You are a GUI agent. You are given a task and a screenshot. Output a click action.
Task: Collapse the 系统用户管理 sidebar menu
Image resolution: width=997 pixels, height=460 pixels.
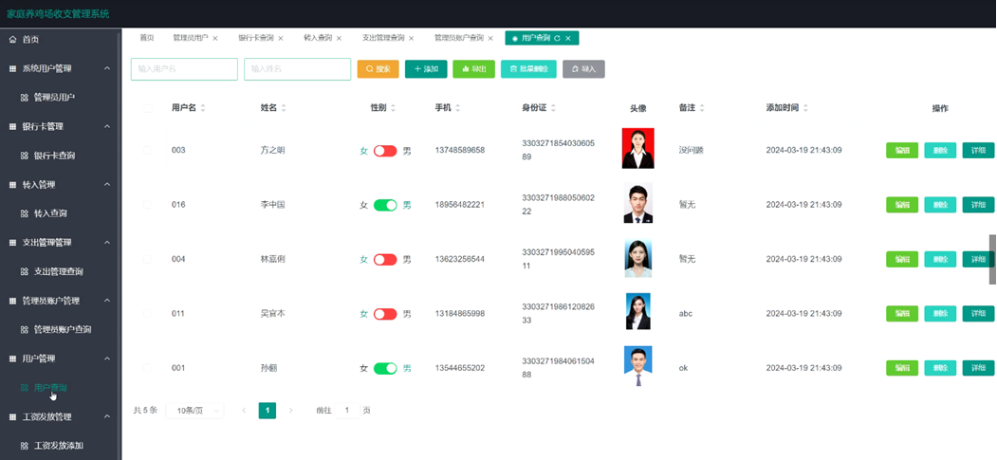pos(107,68)
